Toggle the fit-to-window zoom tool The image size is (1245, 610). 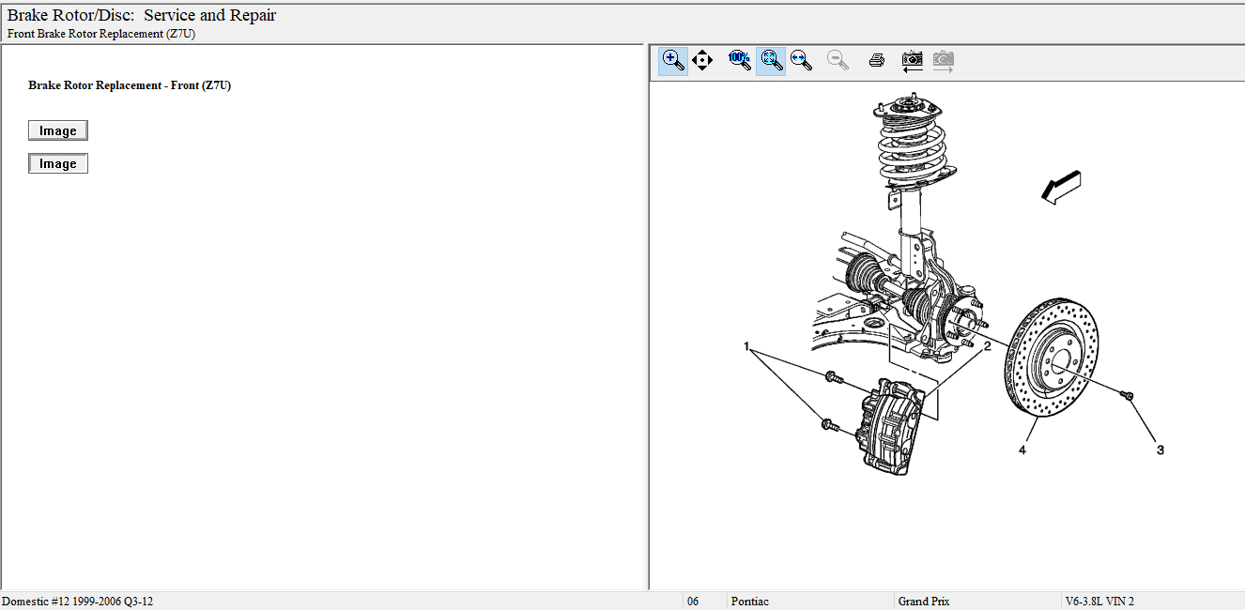point(771,61)
